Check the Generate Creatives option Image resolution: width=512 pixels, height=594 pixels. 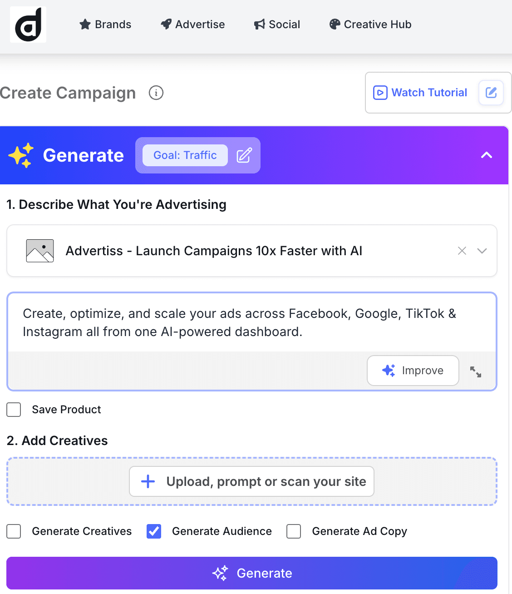tap(14, 531)
